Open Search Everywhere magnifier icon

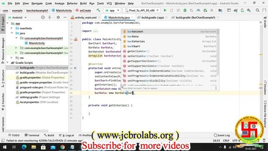258,10
